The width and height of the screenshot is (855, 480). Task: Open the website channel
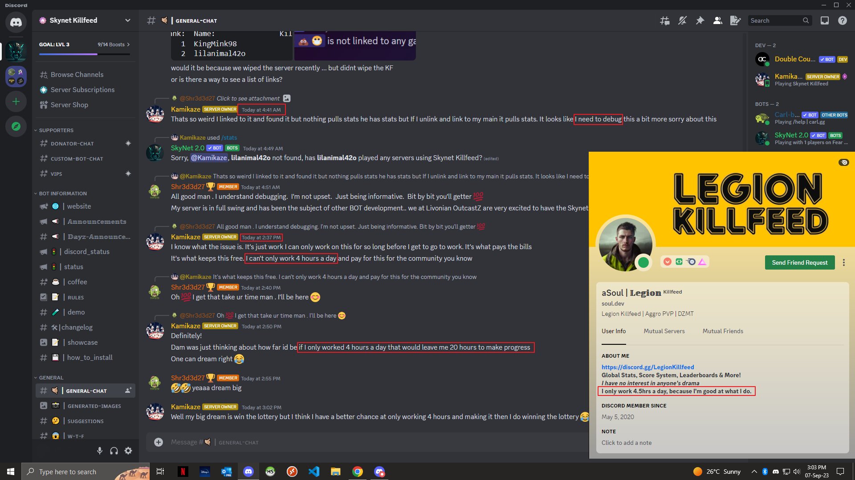[x=85, y=206]
